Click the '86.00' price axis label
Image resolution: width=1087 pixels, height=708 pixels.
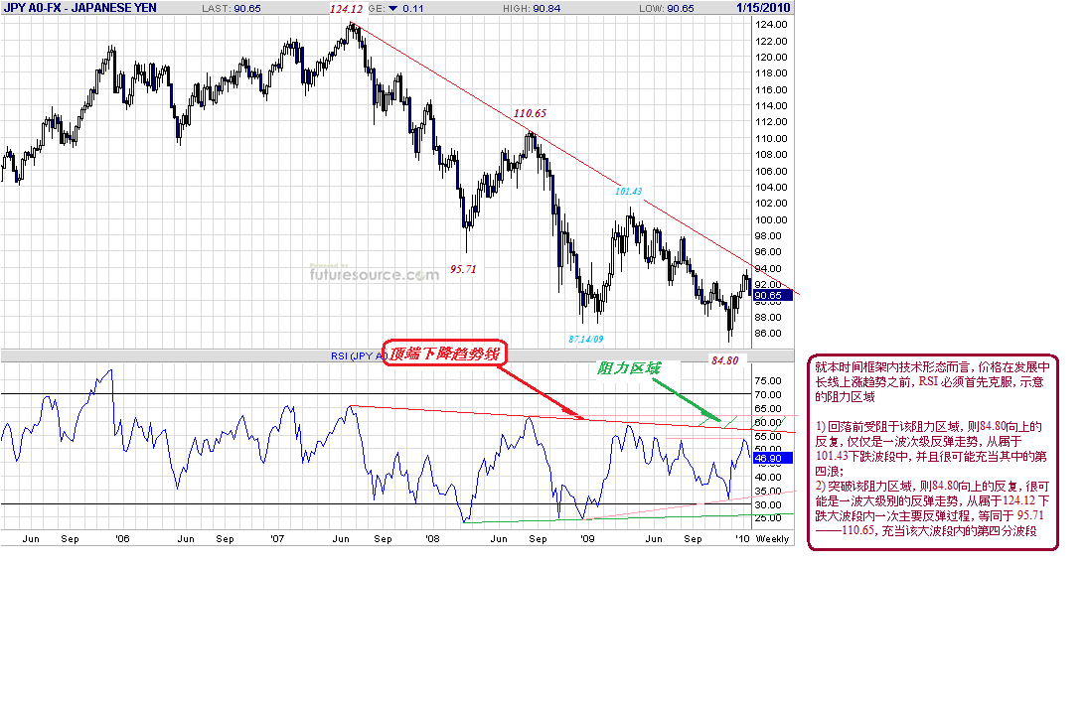coord(768,334)
